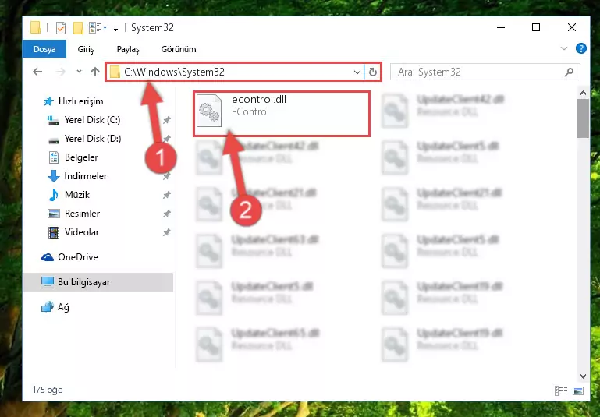Expand the address bar history dropdown
The height and width of the screenshot is (417, 600).
[357, 72]
